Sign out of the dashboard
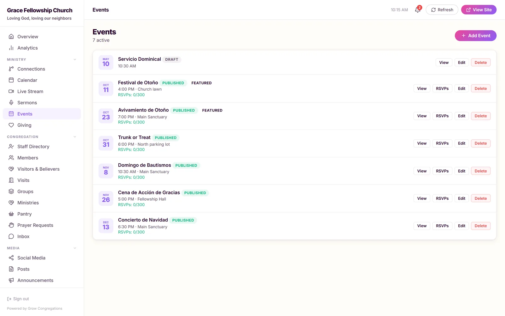The height and width of the screenshot is (316, 505). point(18,299)
